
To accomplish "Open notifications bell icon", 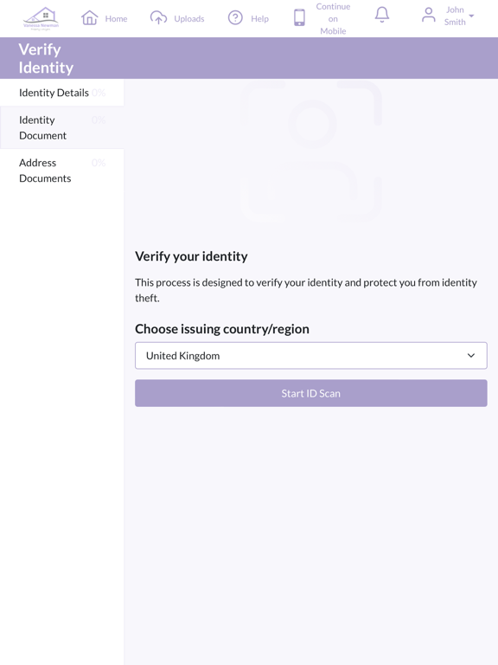I will (382, 15).
